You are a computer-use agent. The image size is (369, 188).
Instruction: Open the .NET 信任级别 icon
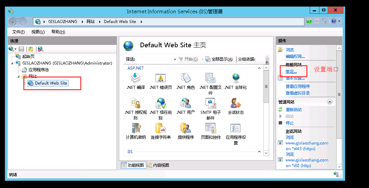pyautogui.click(x=161, y=103)
